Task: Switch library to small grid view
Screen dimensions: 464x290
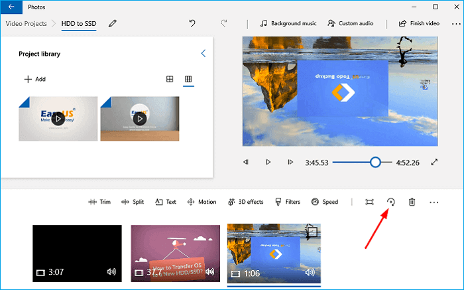Action: click(188, 79)
